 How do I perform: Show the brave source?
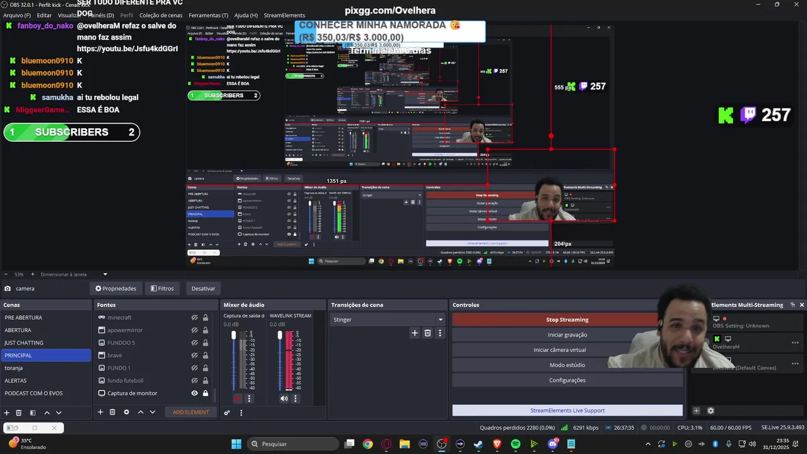[x=195, y=356]
